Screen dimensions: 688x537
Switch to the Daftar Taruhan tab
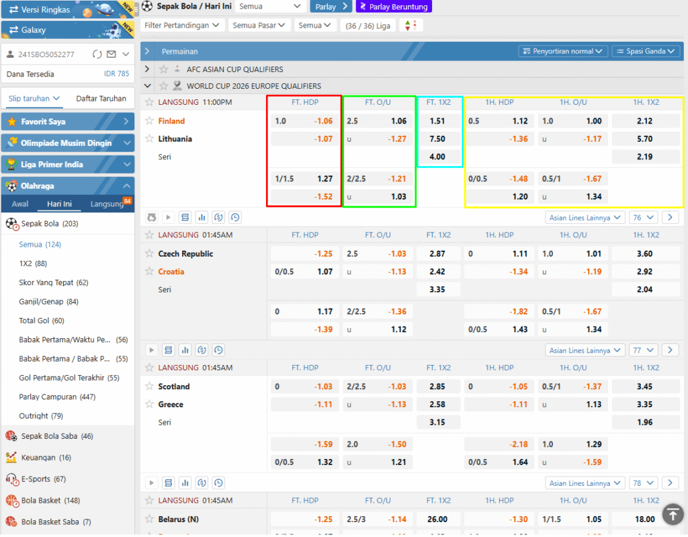tap(101, 98)
